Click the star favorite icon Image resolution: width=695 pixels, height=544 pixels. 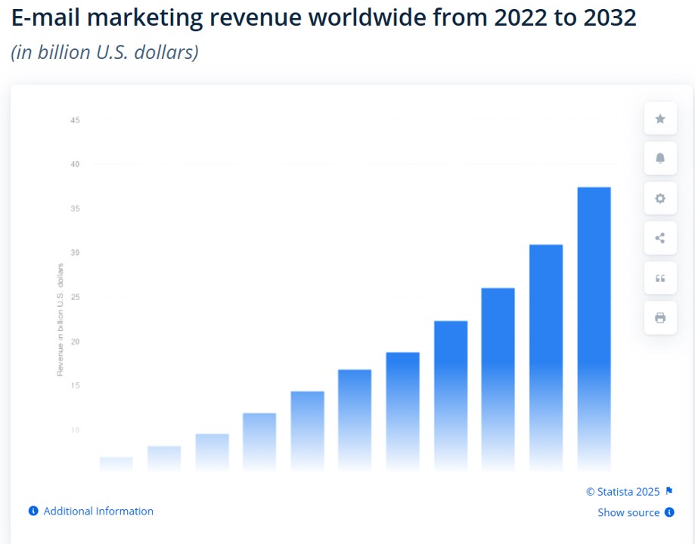pos(660,119)
